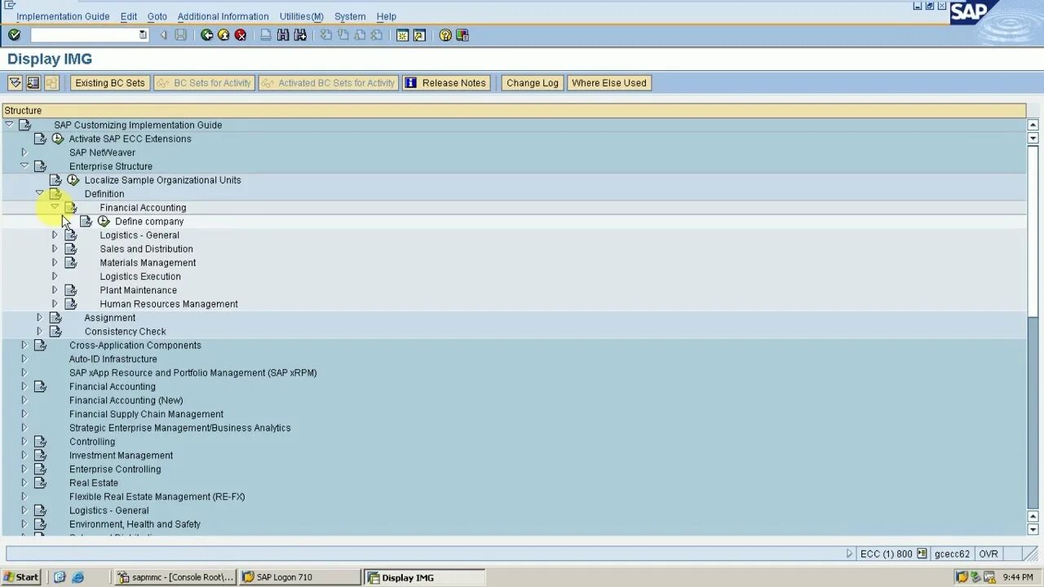Expand Sales and Distribution under Definition
Viewport: 1044px width, 587px height.
(55, 249)
